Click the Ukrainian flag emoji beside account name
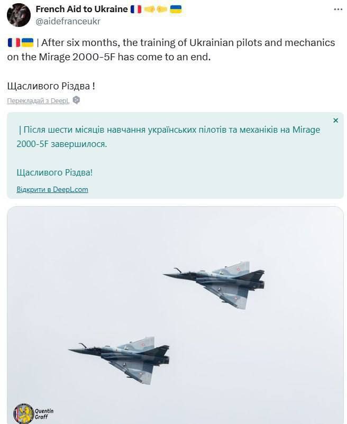 point(176,9)
